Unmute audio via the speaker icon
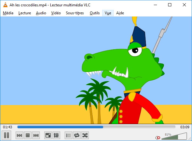 click(x=158, y=138)
